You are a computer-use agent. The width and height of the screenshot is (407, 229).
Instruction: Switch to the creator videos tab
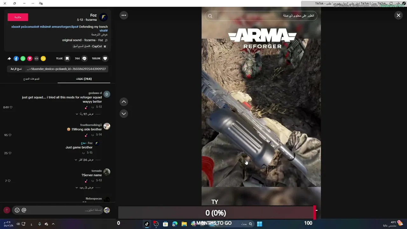point(31,79)
